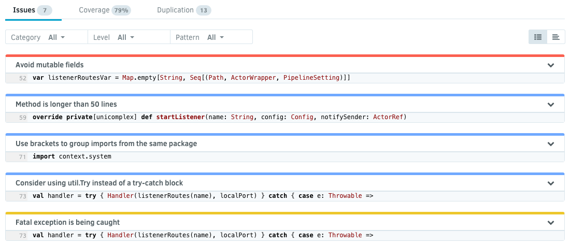Open the Duplication tab
Screen dimensions: 570x245
pyautogui.click(x=183, y=10)
